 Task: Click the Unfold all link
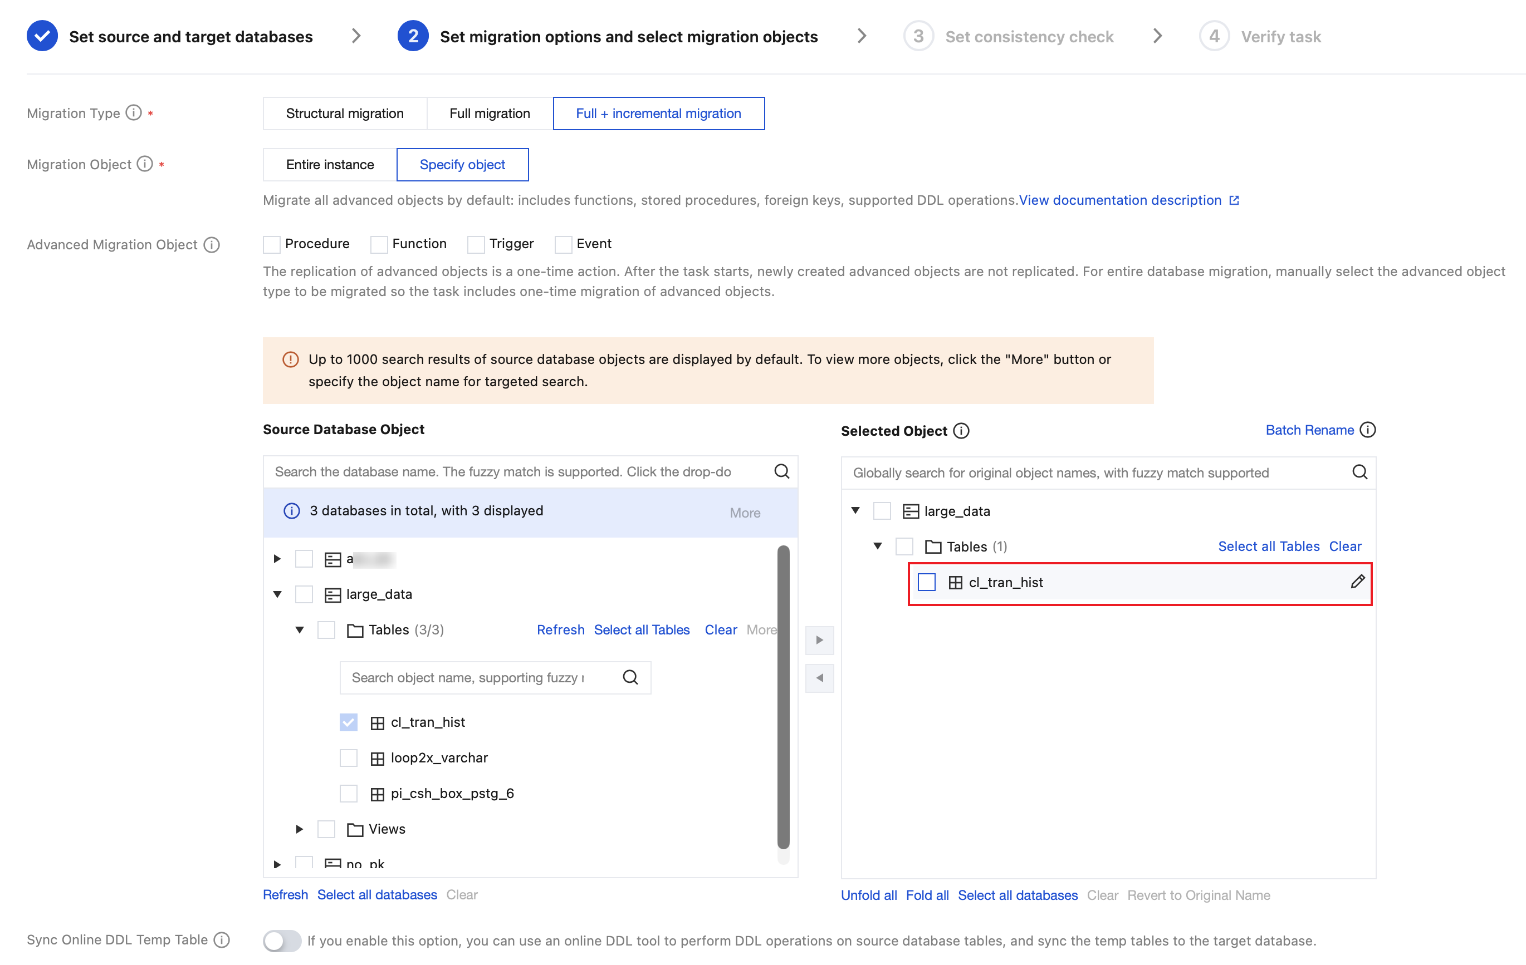tap(868, 895)
